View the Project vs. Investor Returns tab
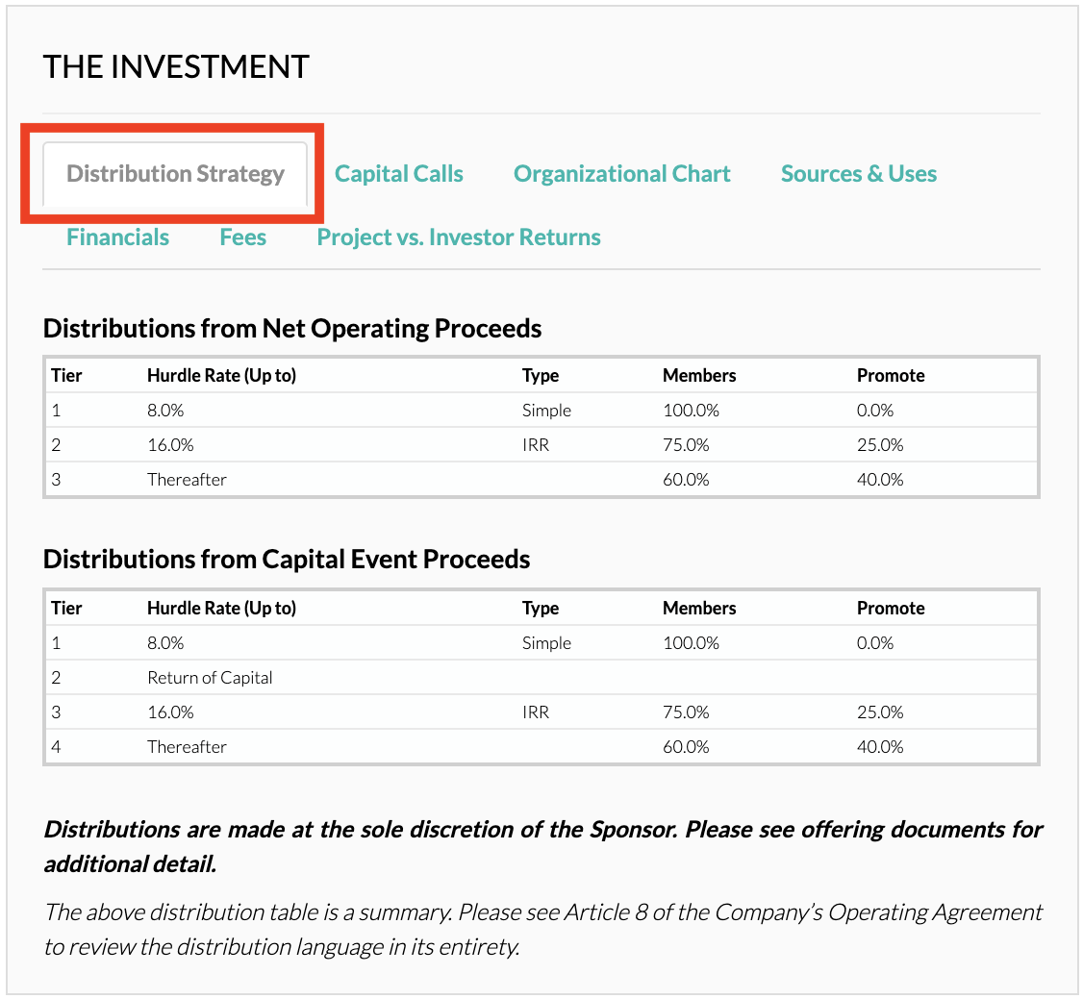The image size is (1083, 999). tap(459, 237)
